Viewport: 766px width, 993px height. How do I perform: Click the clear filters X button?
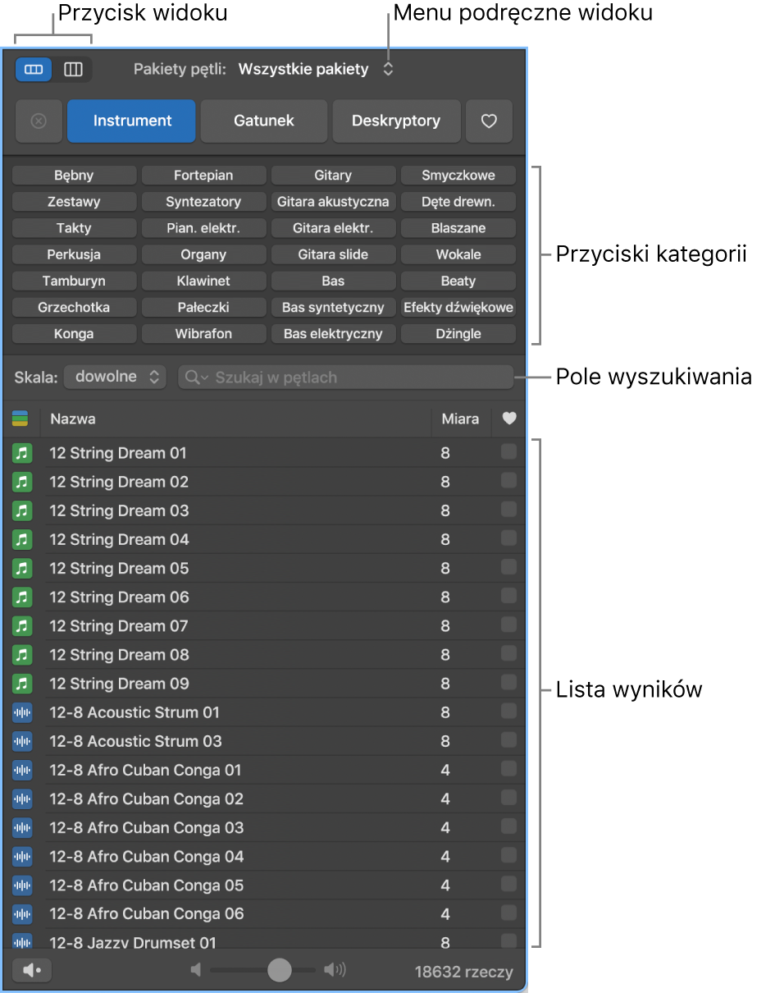click(39, 121)
